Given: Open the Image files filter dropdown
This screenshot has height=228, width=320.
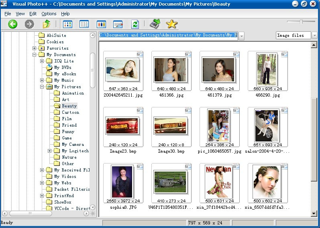Looking at the screenshot, I should (314, 36).
